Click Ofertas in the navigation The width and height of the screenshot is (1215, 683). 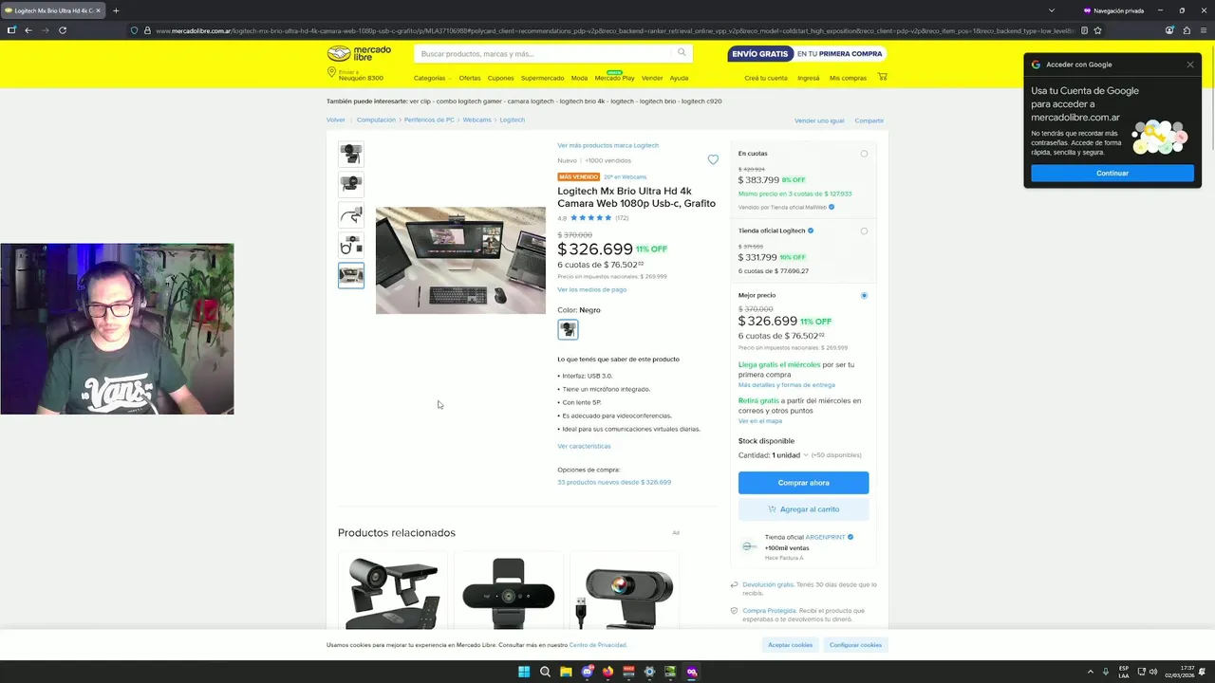[x=470, y=78]
